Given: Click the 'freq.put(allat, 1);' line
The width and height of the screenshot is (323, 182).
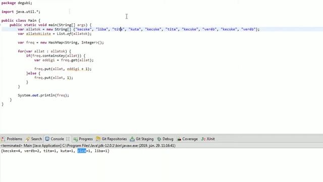Looking at the screenshot, I should [x=53, y=77].
